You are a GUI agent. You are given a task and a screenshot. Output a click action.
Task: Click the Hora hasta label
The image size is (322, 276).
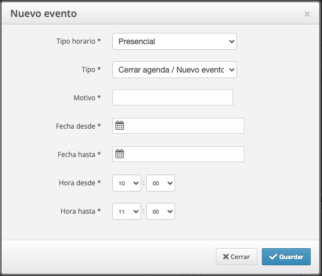80,211
